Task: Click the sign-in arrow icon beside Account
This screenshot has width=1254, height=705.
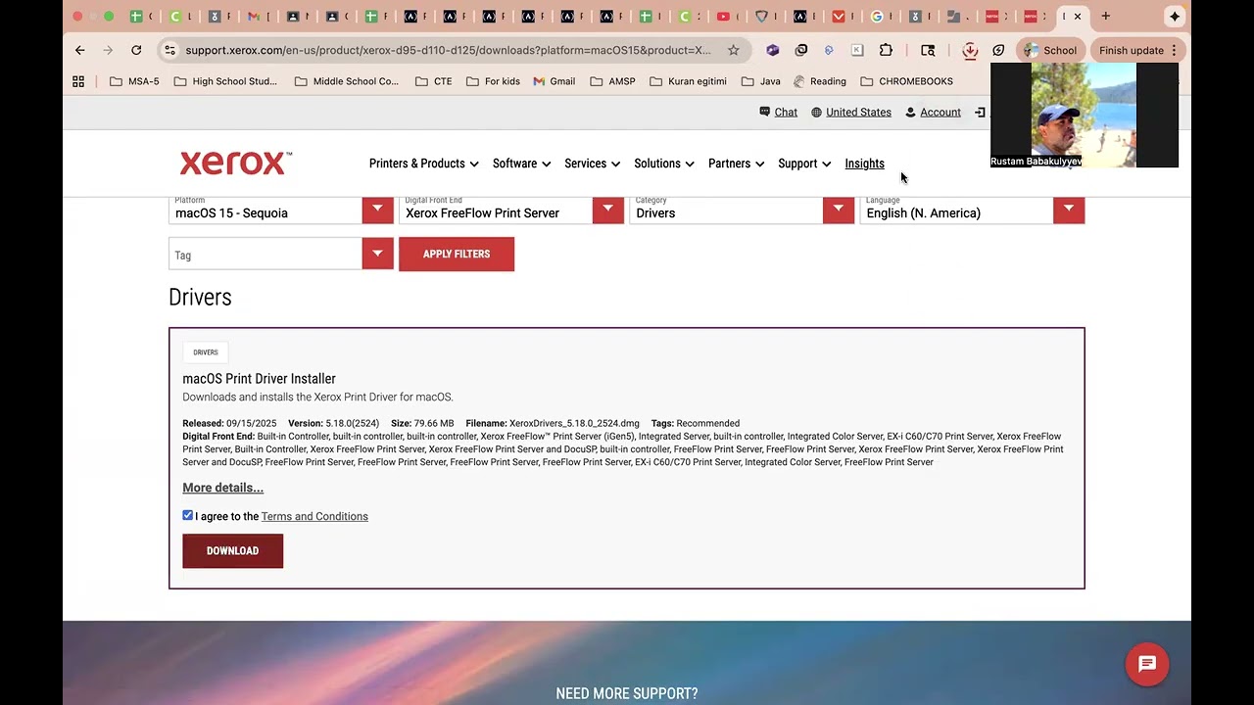Action: [x=980, y=112]
